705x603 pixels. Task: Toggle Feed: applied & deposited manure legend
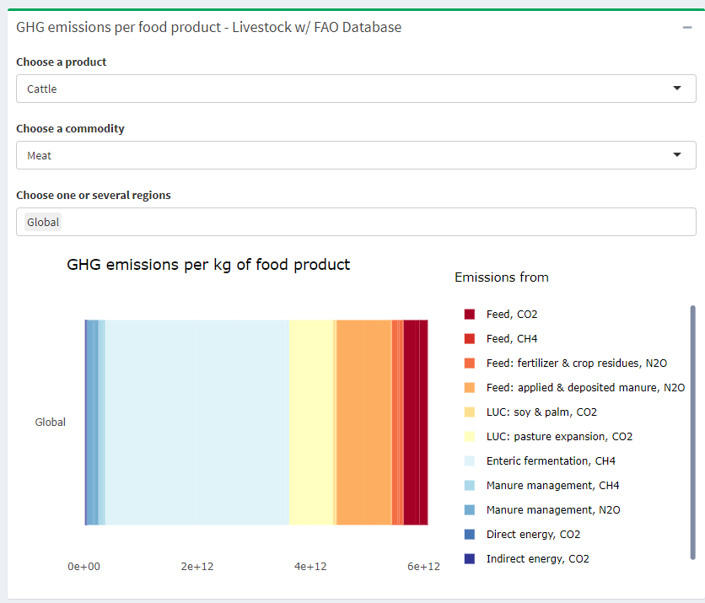click(x=585, y=388)
